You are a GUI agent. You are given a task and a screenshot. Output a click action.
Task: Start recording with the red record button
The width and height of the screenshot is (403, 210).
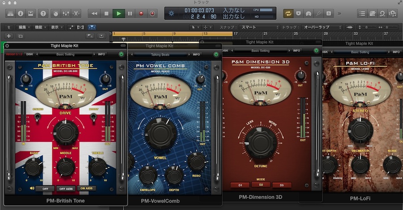pos(141,13)
